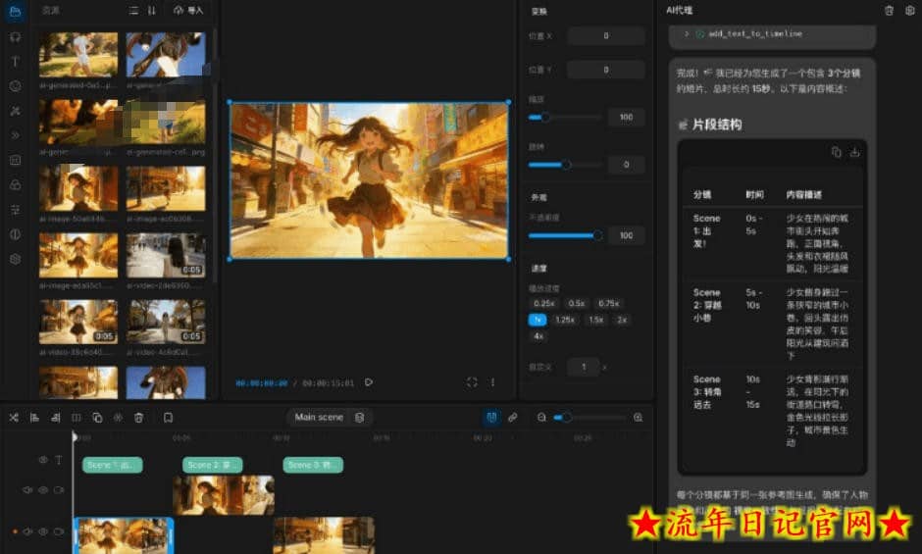Image resolution: width=922 pixels, height=554 pixels.
Task: Set playback speed to 1.25x
Action: [x=565, y=320]
